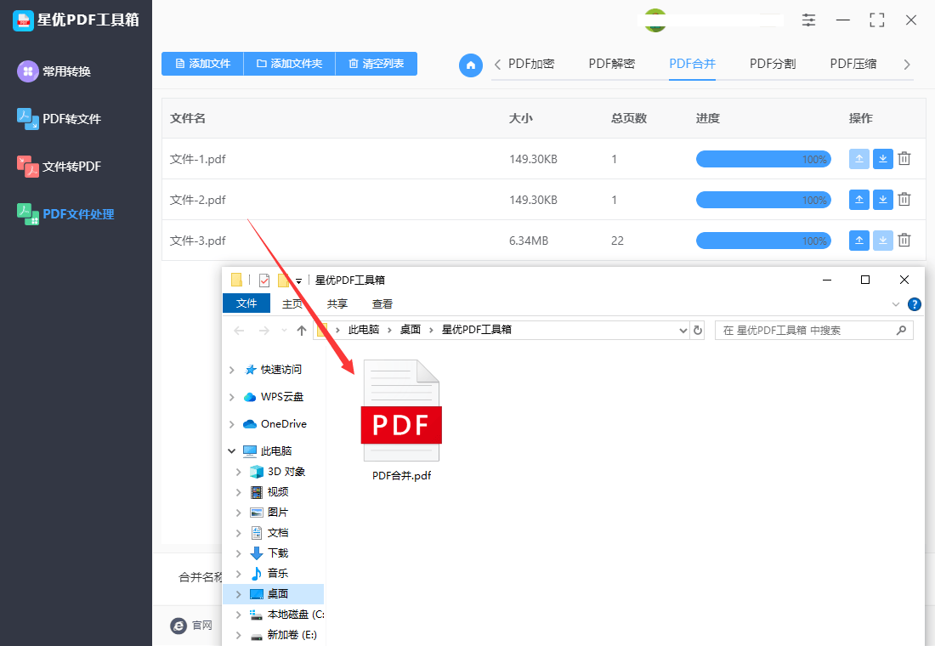The width and height of the screenshot is (935, 646).
Task: Click the progress bar for 文件-2.pdf
Action: (x=763, y=200)
